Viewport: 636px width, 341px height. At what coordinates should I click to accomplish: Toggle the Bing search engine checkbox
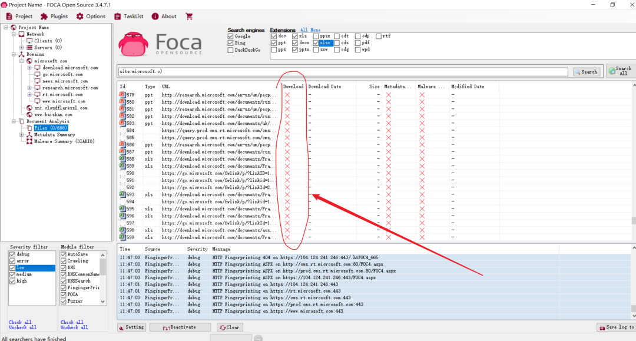pyautogui.click(x=230, y=43)
